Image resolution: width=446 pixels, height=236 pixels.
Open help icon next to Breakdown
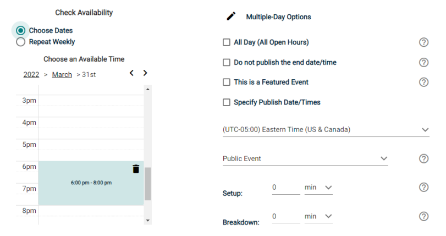tap(423, 216)
